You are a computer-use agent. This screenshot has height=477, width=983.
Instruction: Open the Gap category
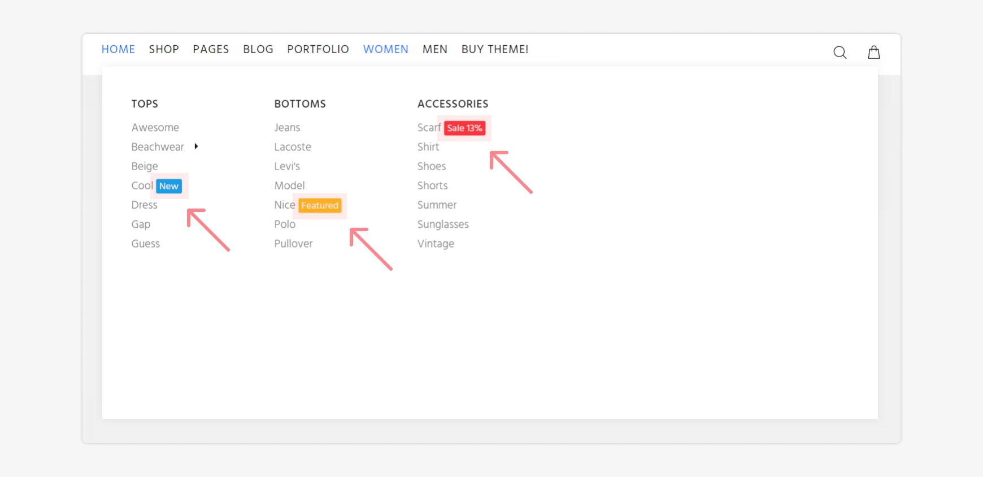[x=141, y=225]
